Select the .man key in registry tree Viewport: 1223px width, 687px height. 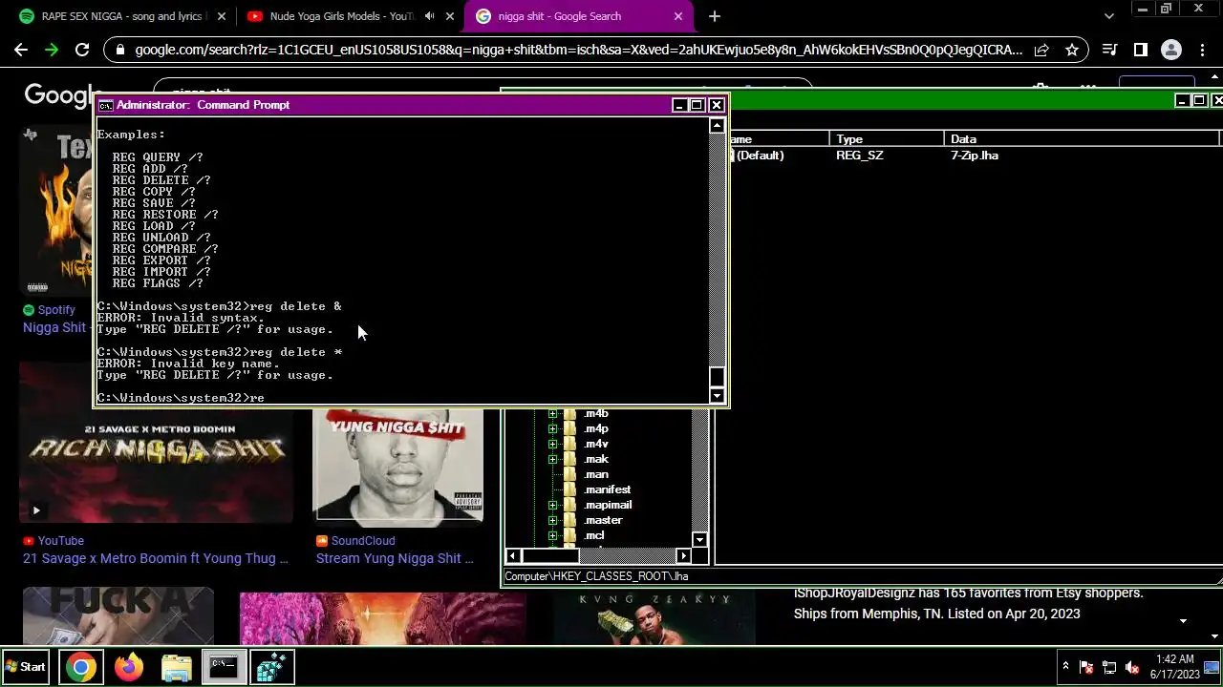[596, 474]
